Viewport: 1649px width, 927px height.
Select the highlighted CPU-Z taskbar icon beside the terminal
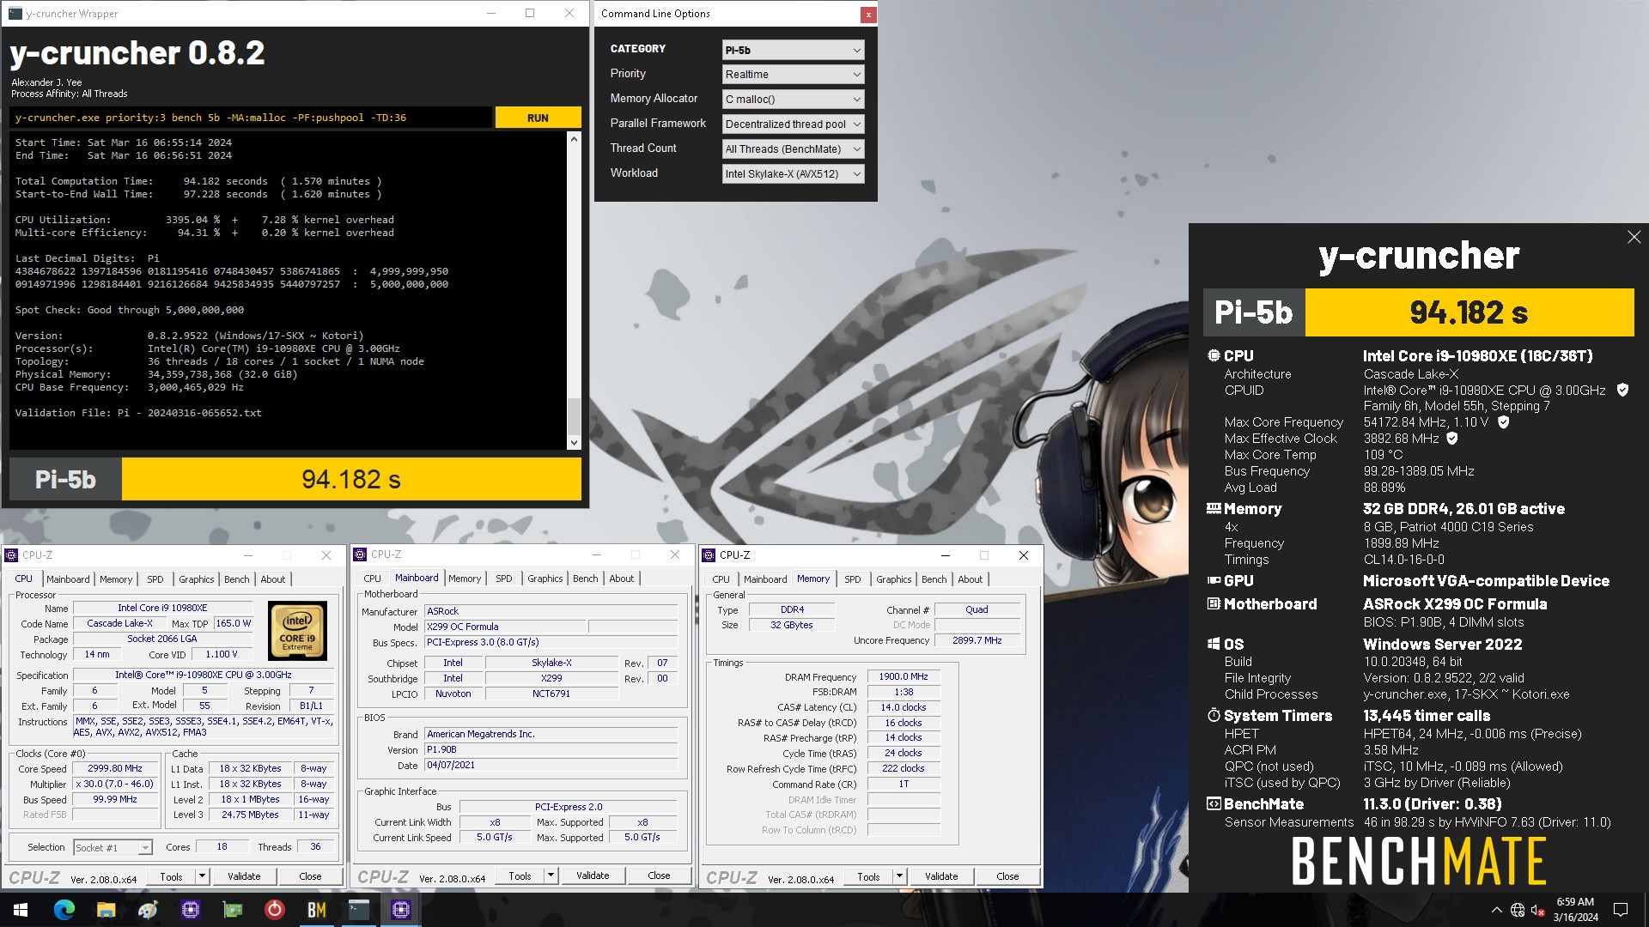pyautogui.click(x=401, y=910)
